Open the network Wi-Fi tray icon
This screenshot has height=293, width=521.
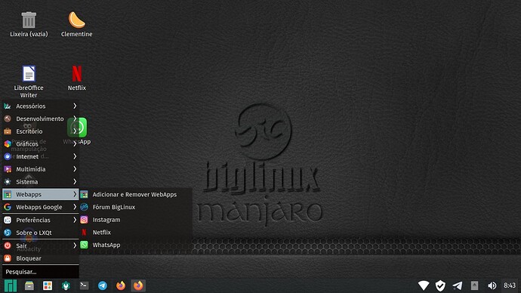coord(424,285)
